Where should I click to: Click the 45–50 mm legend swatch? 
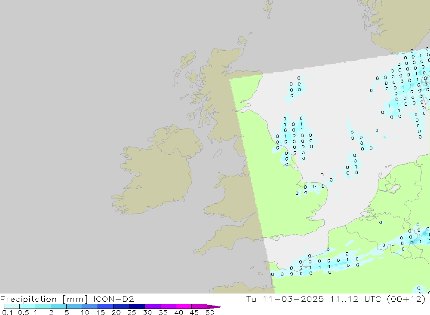click(199, 306)
